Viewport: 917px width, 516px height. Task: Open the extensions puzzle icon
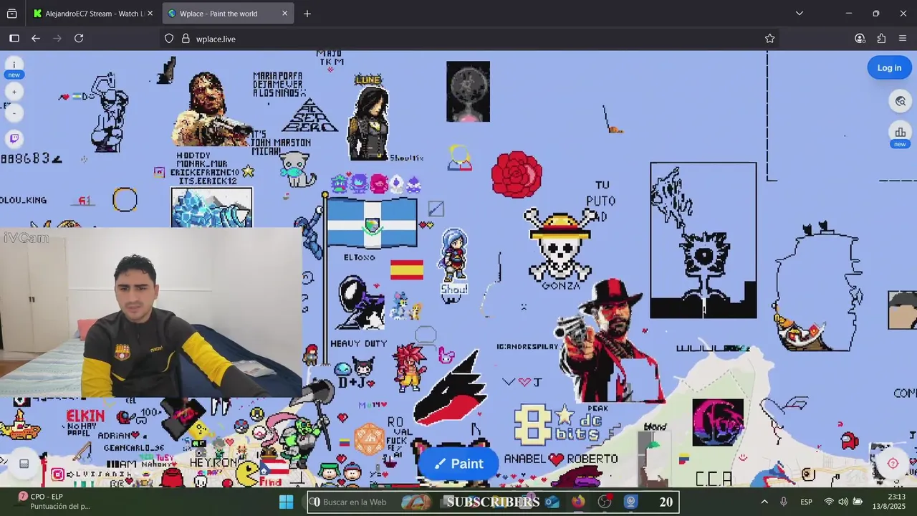point(881,39)
